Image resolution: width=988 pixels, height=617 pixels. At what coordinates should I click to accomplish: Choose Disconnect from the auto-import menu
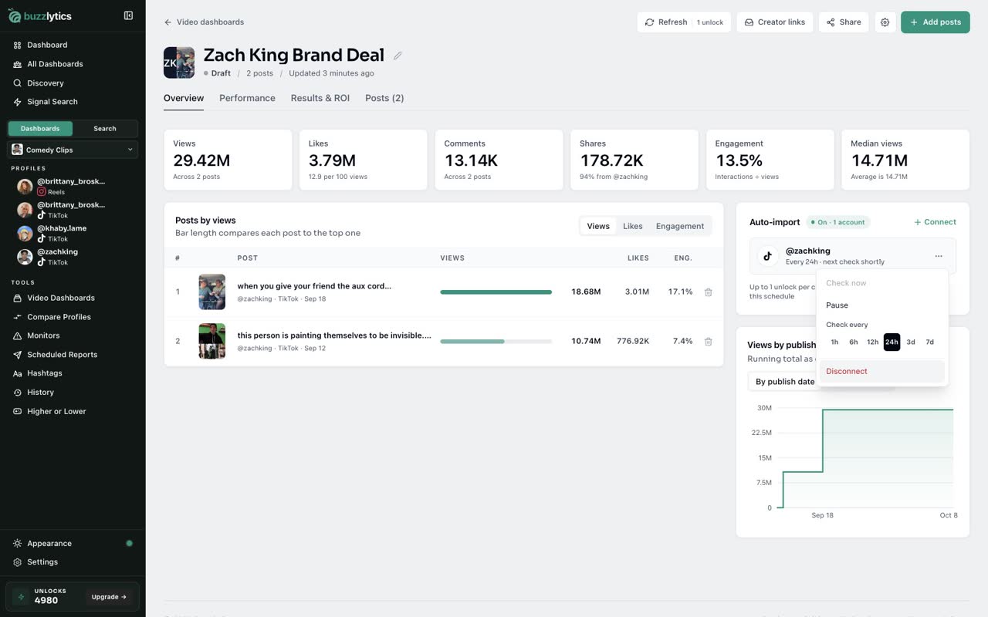(882, 371)
